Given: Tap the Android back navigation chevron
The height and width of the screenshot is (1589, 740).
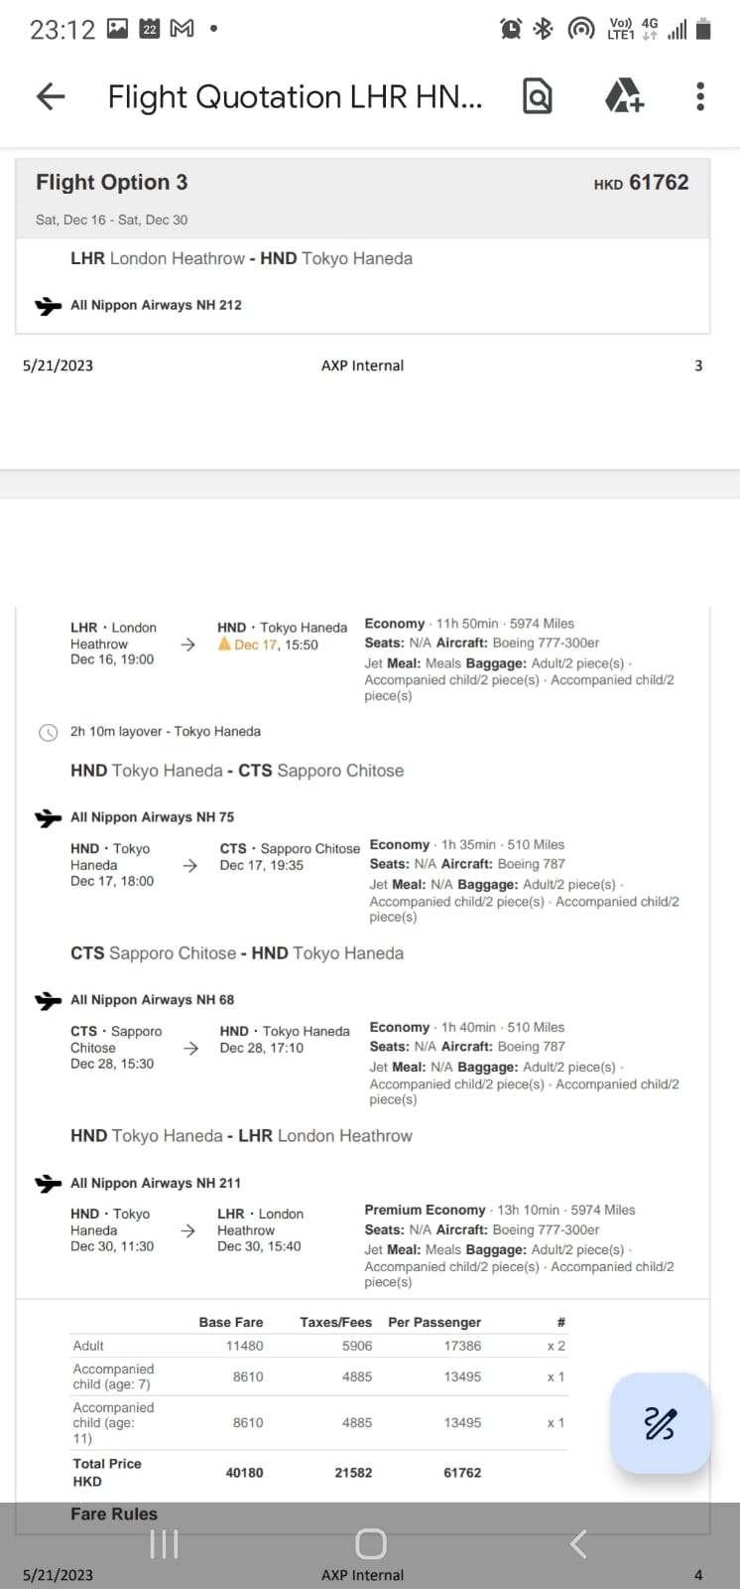Looking at the screenshot, I should click(x=578, y=1543).
